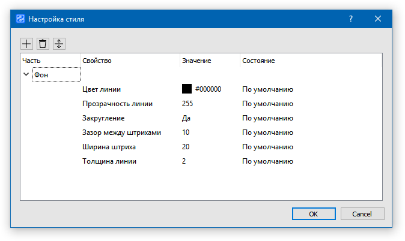The width and height of the screenshot is (405, 241).
Task: Click the Состояние column header
Action: (258, 61)
